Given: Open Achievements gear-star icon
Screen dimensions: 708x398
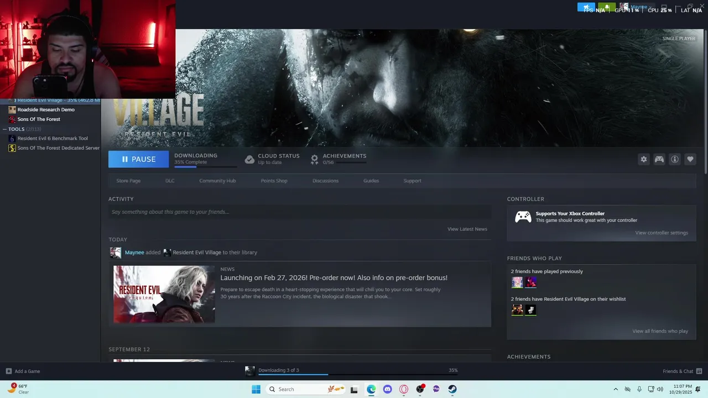Looking at the screenshot, I should tap(314, 159).
